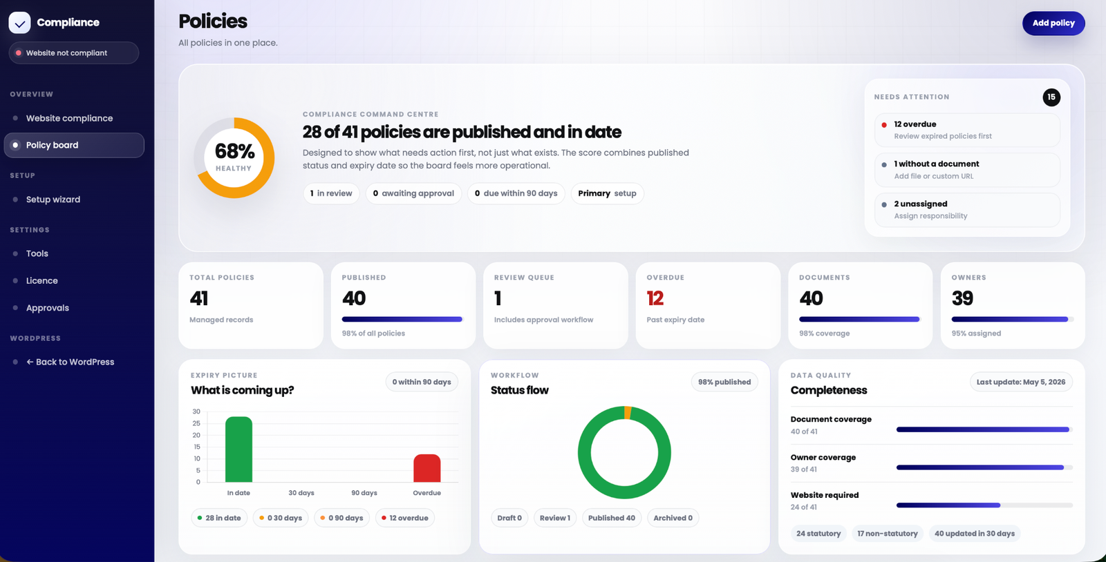
Task: Click the 1 in review chip
Action: (x=331, y=193)
